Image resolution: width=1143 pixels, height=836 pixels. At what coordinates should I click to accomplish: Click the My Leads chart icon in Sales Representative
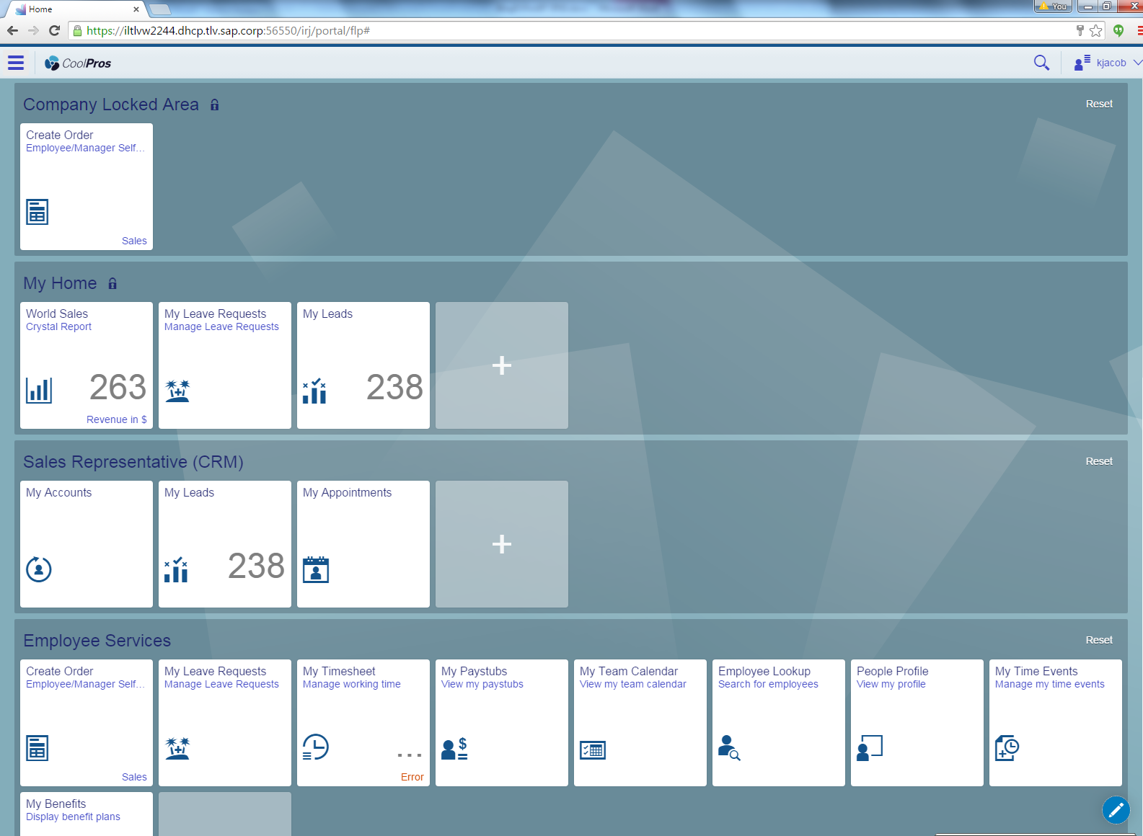pyautogui.click(x=176, y=569)
